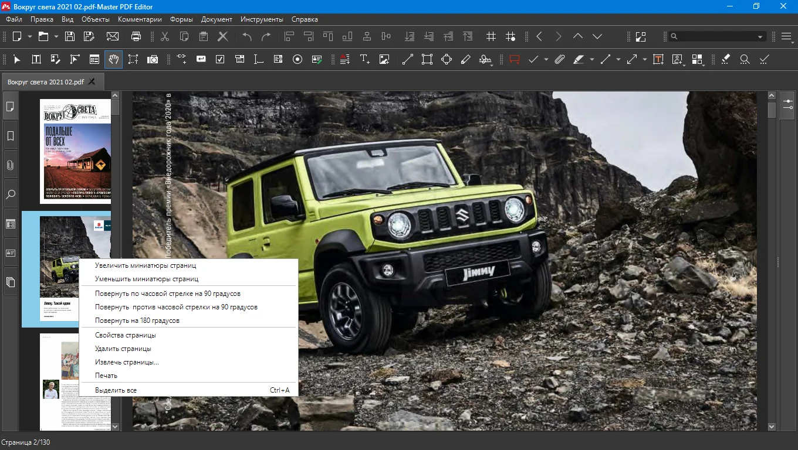Image resolution: width=798 pixels, height=450 pixels.
Task: Open the Файл menu
Action: click(14, 19)
